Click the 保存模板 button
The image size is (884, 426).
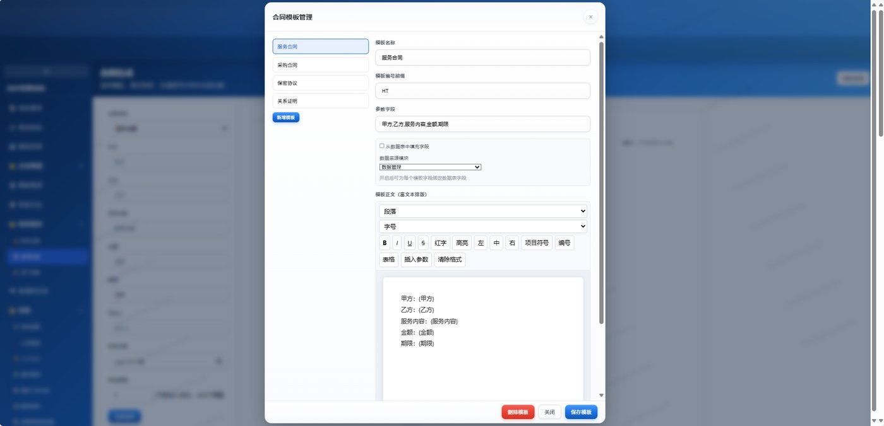[x=581, y=412]
